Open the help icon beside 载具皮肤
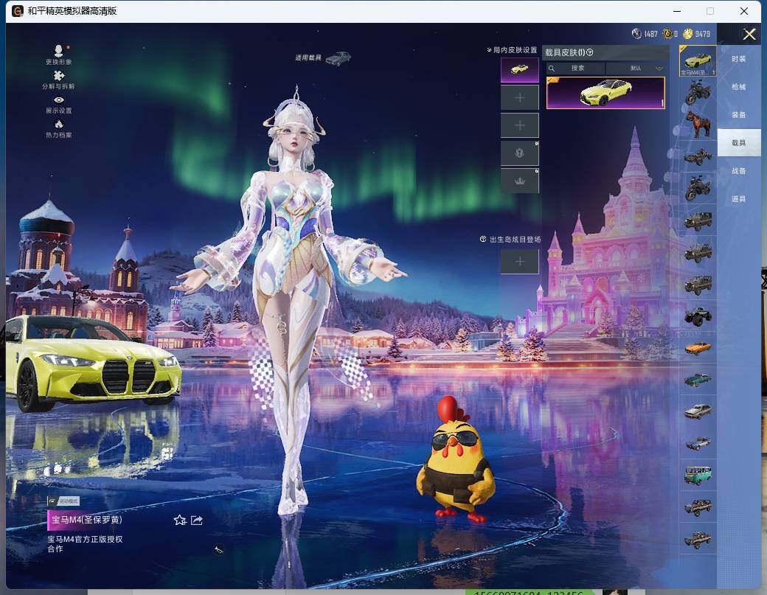Image resolution: width=767 pixels, height=595 pixels. pyautogui.click(x=589, y=52)
